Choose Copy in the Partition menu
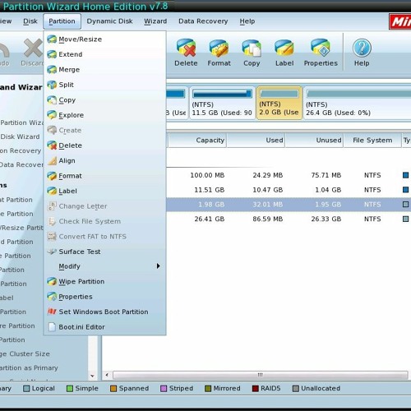Screen dimensions: 411x411 click(104, 100)
